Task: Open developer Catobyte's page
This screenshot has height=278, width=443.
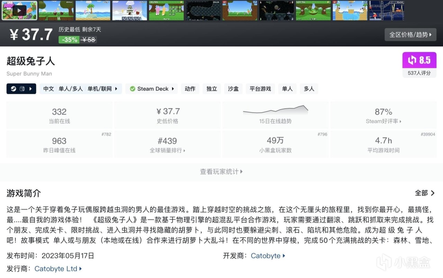Action: pos(268,256)
